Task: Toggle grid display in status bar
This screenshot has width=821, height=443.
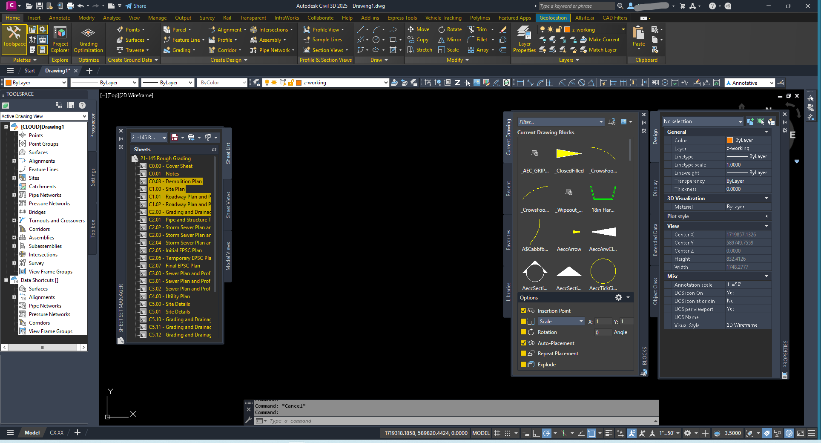Action: [497, 433]
